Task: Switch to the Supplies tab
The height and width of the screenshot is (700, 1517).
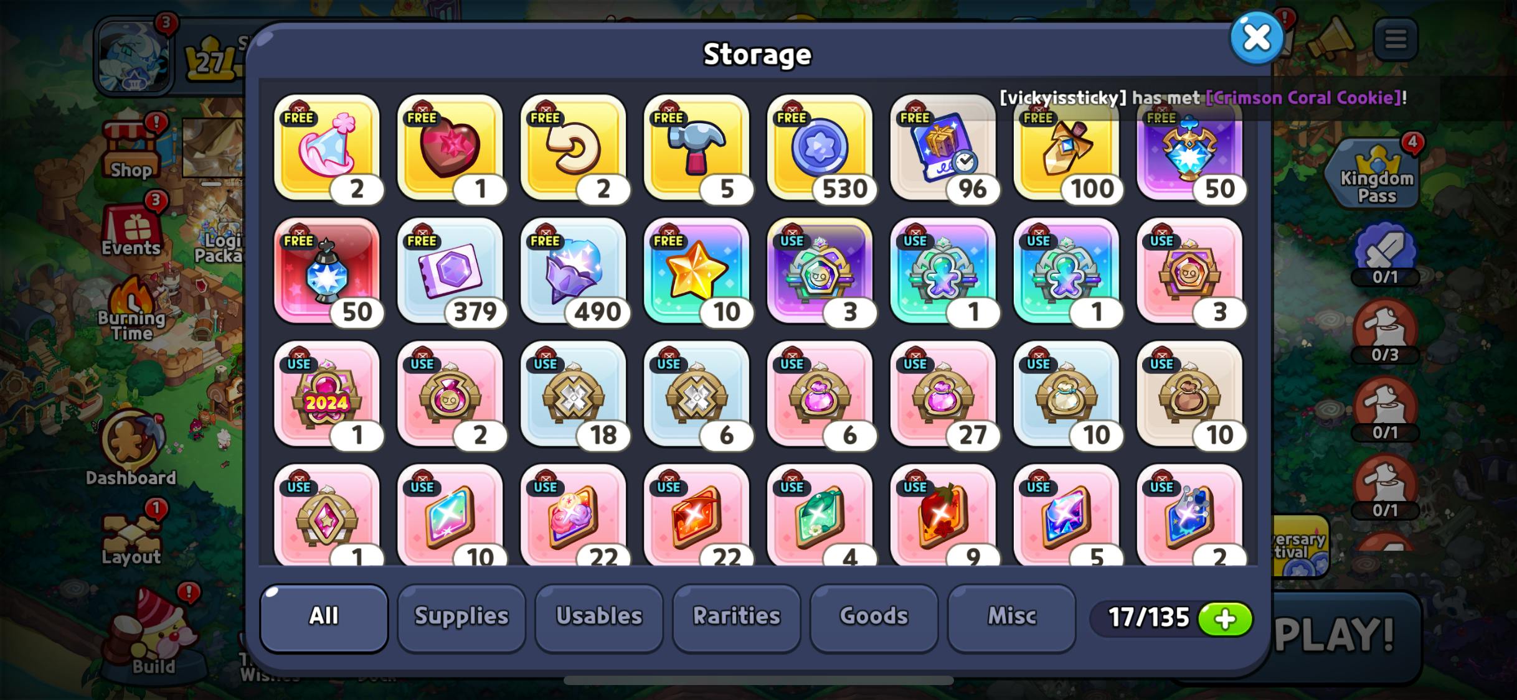Action: pyautogui.click(x=461, y=617)
